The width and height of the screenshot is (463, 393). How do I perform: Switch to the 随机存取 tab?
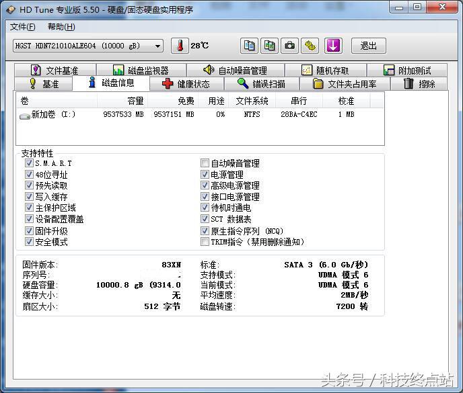(326, 70)
